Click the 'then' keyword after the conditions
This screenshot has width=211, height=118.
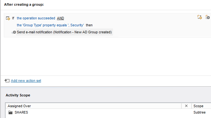[x=89, y=25]
